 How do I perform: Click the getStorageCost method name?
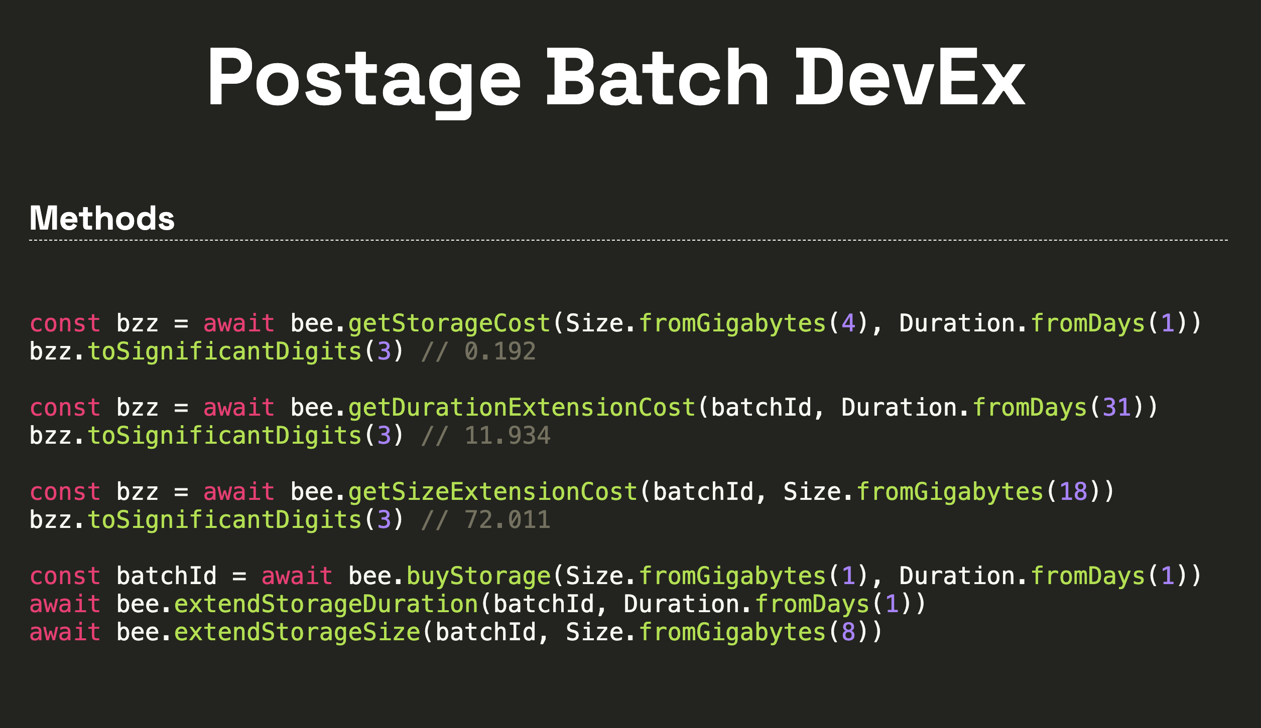pos(447,322)
